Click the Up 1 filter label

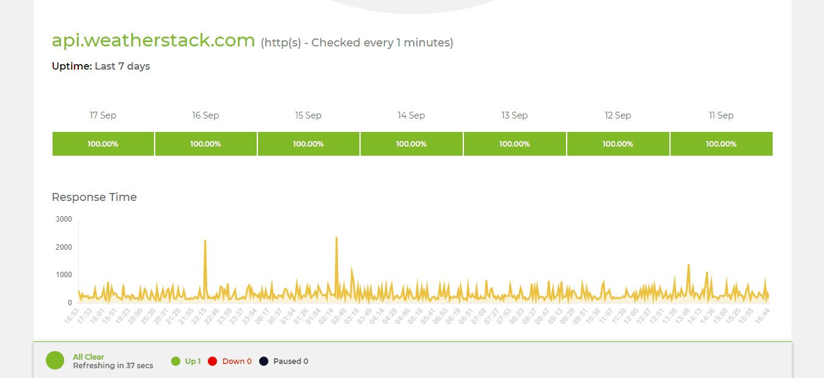pos(193,362)
